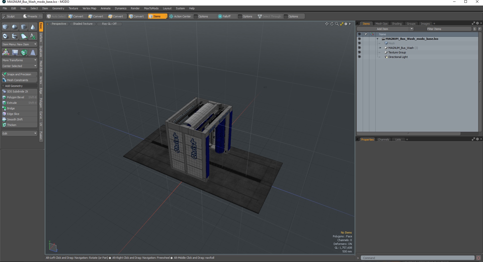Open the Edit dropdown

pos(19,134)
